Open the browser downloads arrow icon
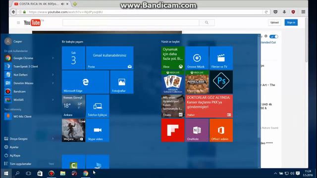Screen dimensions: 317x178 click(284, 12)
